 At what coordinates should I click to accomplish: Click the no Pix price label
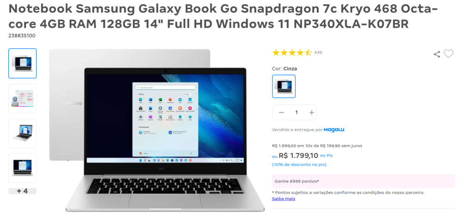(327, 156)
